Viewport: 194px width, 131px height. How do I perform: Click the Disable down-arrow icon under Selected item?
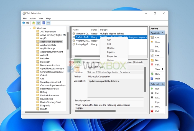[152, 98]
